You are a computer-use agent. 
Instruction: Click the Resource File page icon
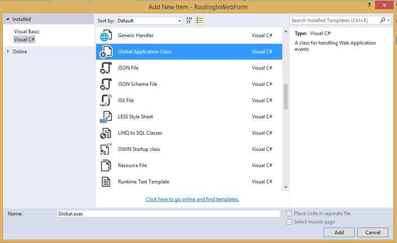(106, 166)
